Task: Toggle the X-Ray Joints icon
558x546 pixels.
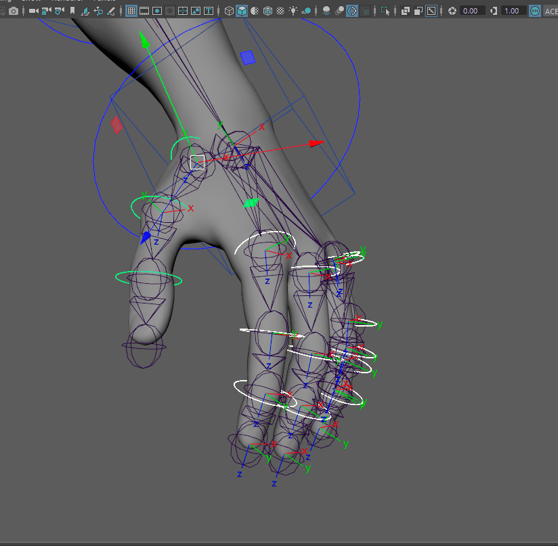Action: [431, 11]
